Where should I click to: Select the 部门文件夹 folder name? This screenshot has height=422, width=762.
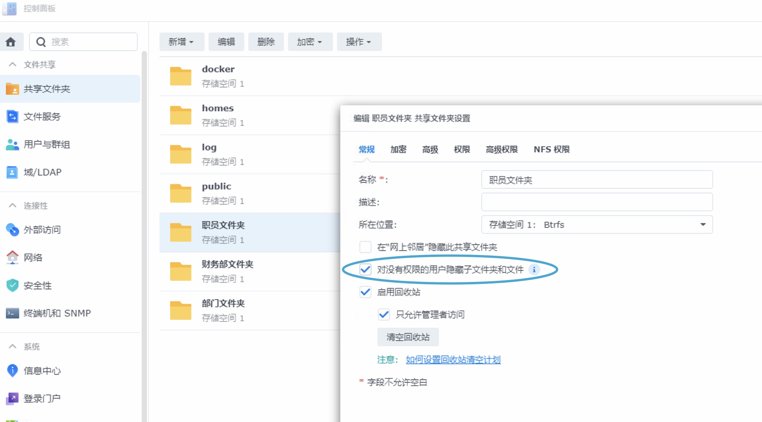click(224, 303)
